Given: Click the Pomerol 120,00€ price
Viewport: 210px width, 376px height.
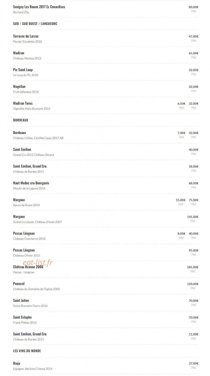Looking at the screenshot, I should [193, 284].
